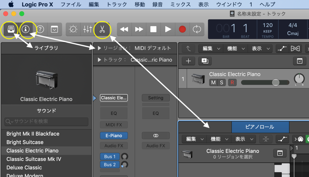Screen dimensions: 309x177
Task: Click the E-Piano instrument slot
Action: coord(114,136)
